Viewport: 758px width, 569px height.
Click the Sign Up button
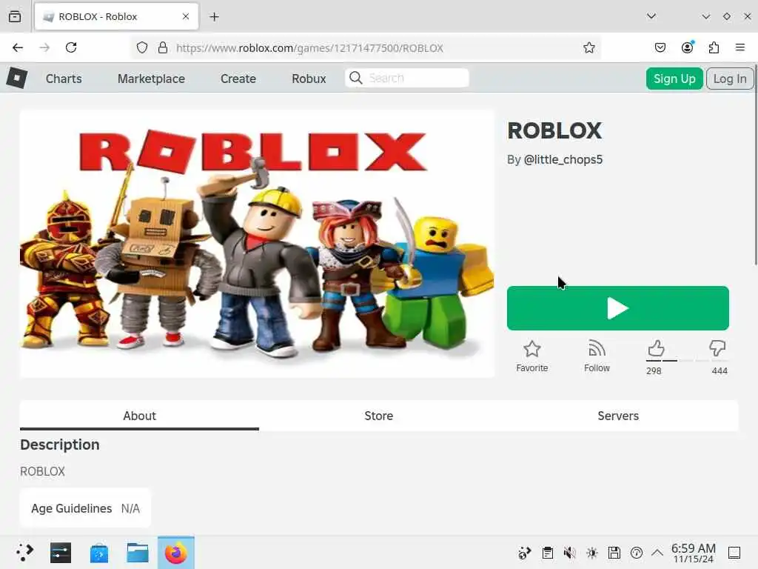pos(674,79)
